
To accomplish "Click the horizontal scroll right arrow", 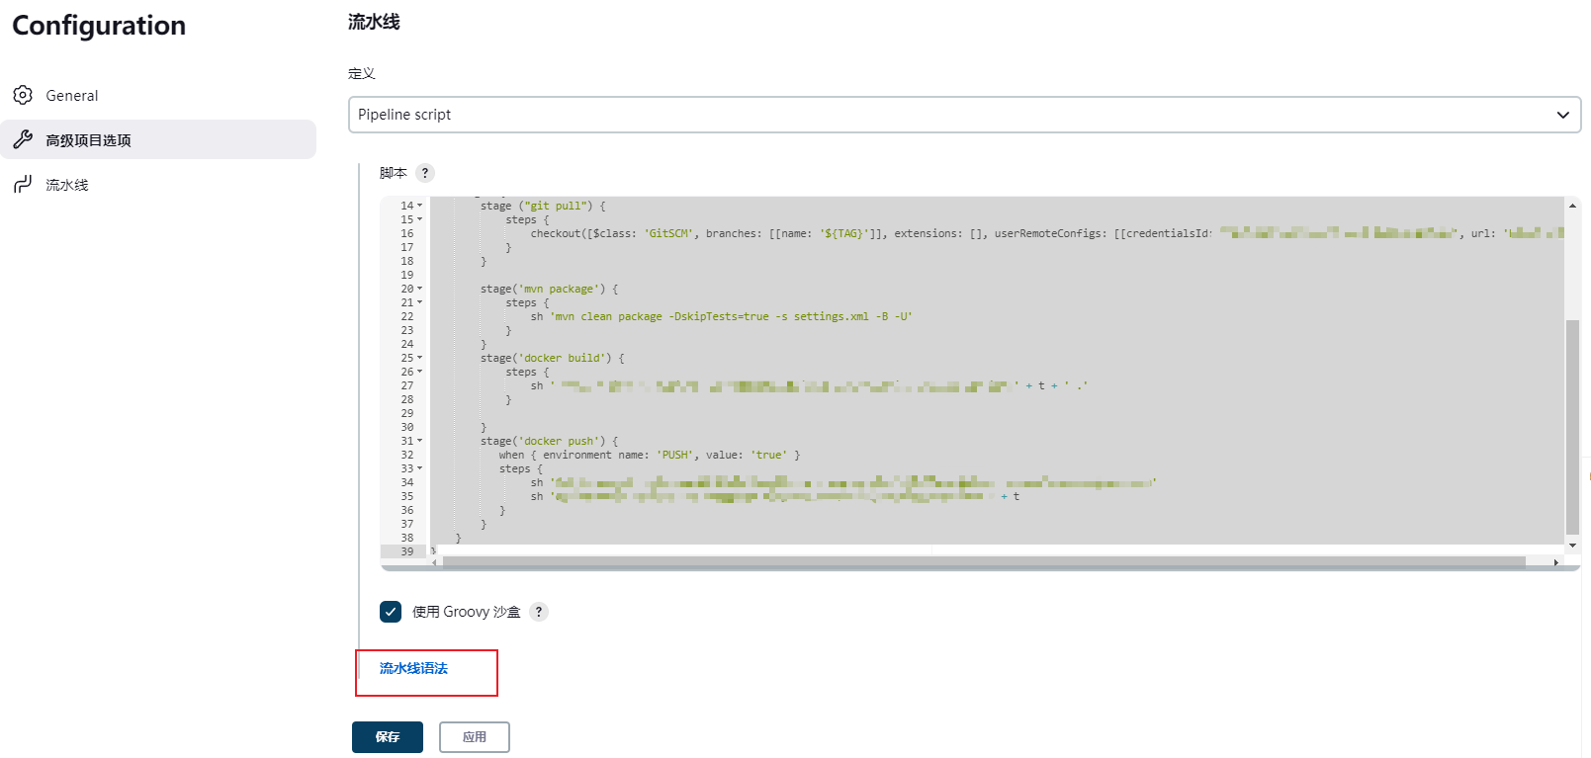I will pyautogui.click(x=1555, y=562).
